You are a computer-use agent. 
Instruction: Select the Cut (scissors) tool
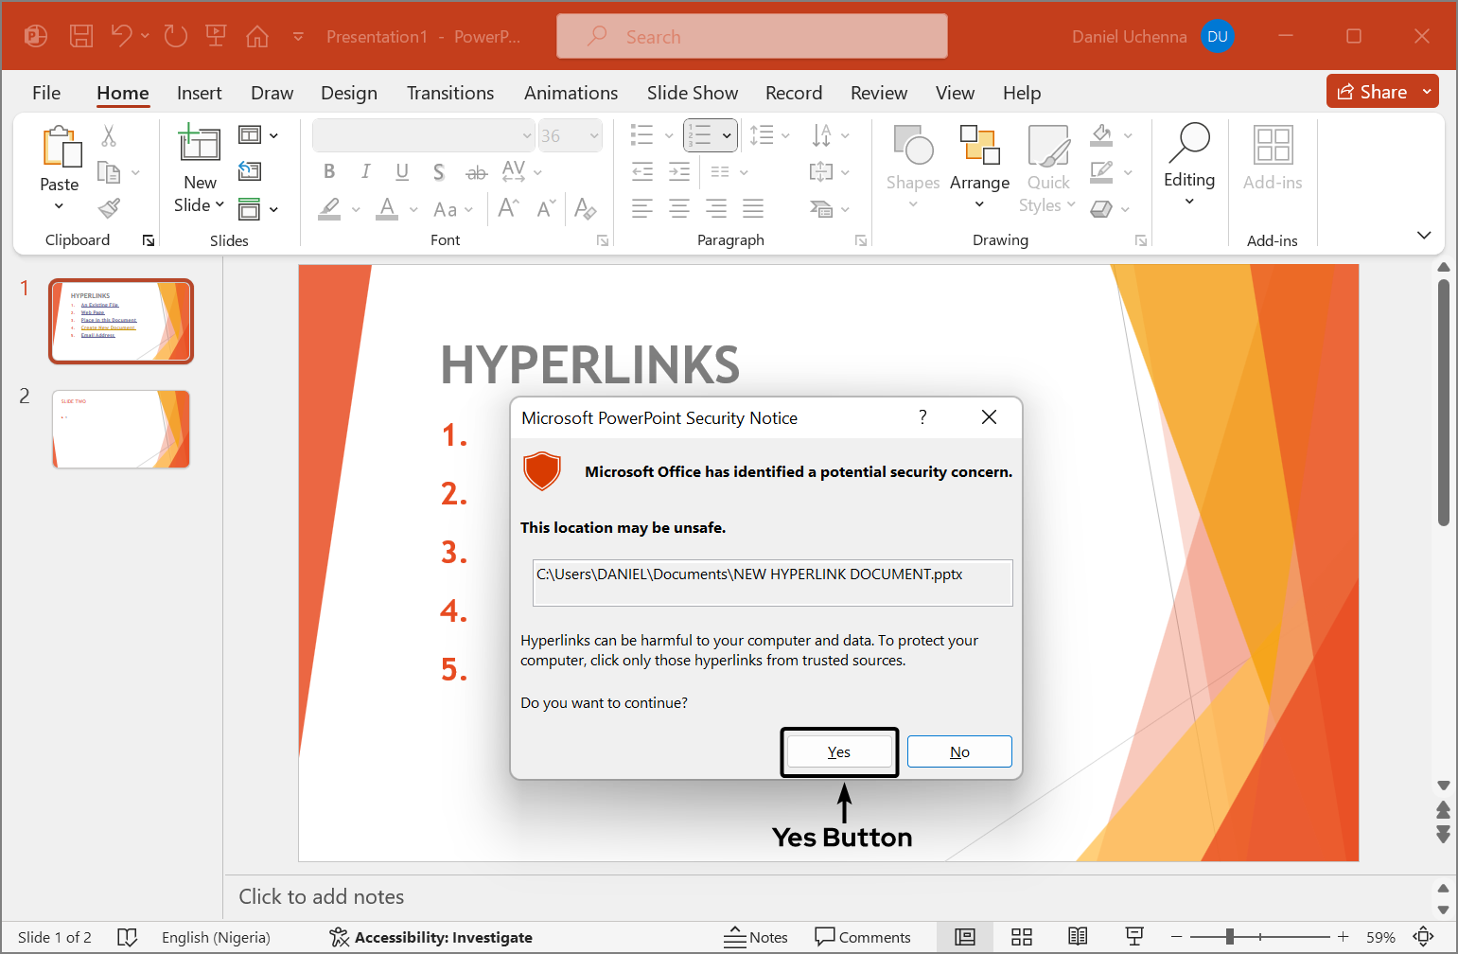(109, 136)
